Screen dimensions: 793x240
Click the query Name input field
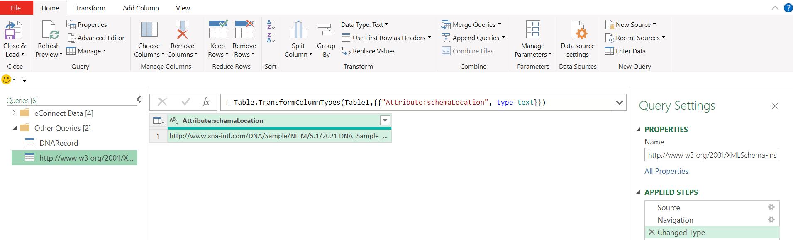click(x=712, y=155)
